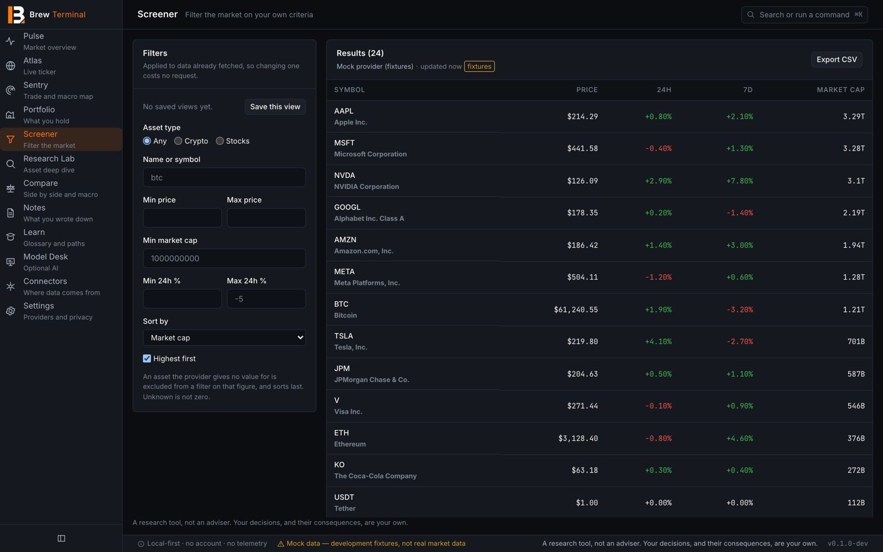Select the NVDA NVIDIA Corporation row
The width and height of the screenshot is (883, 552).
(x=599, y=181)
